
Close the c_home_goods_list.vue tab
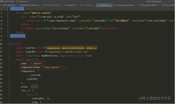(136, 5)
